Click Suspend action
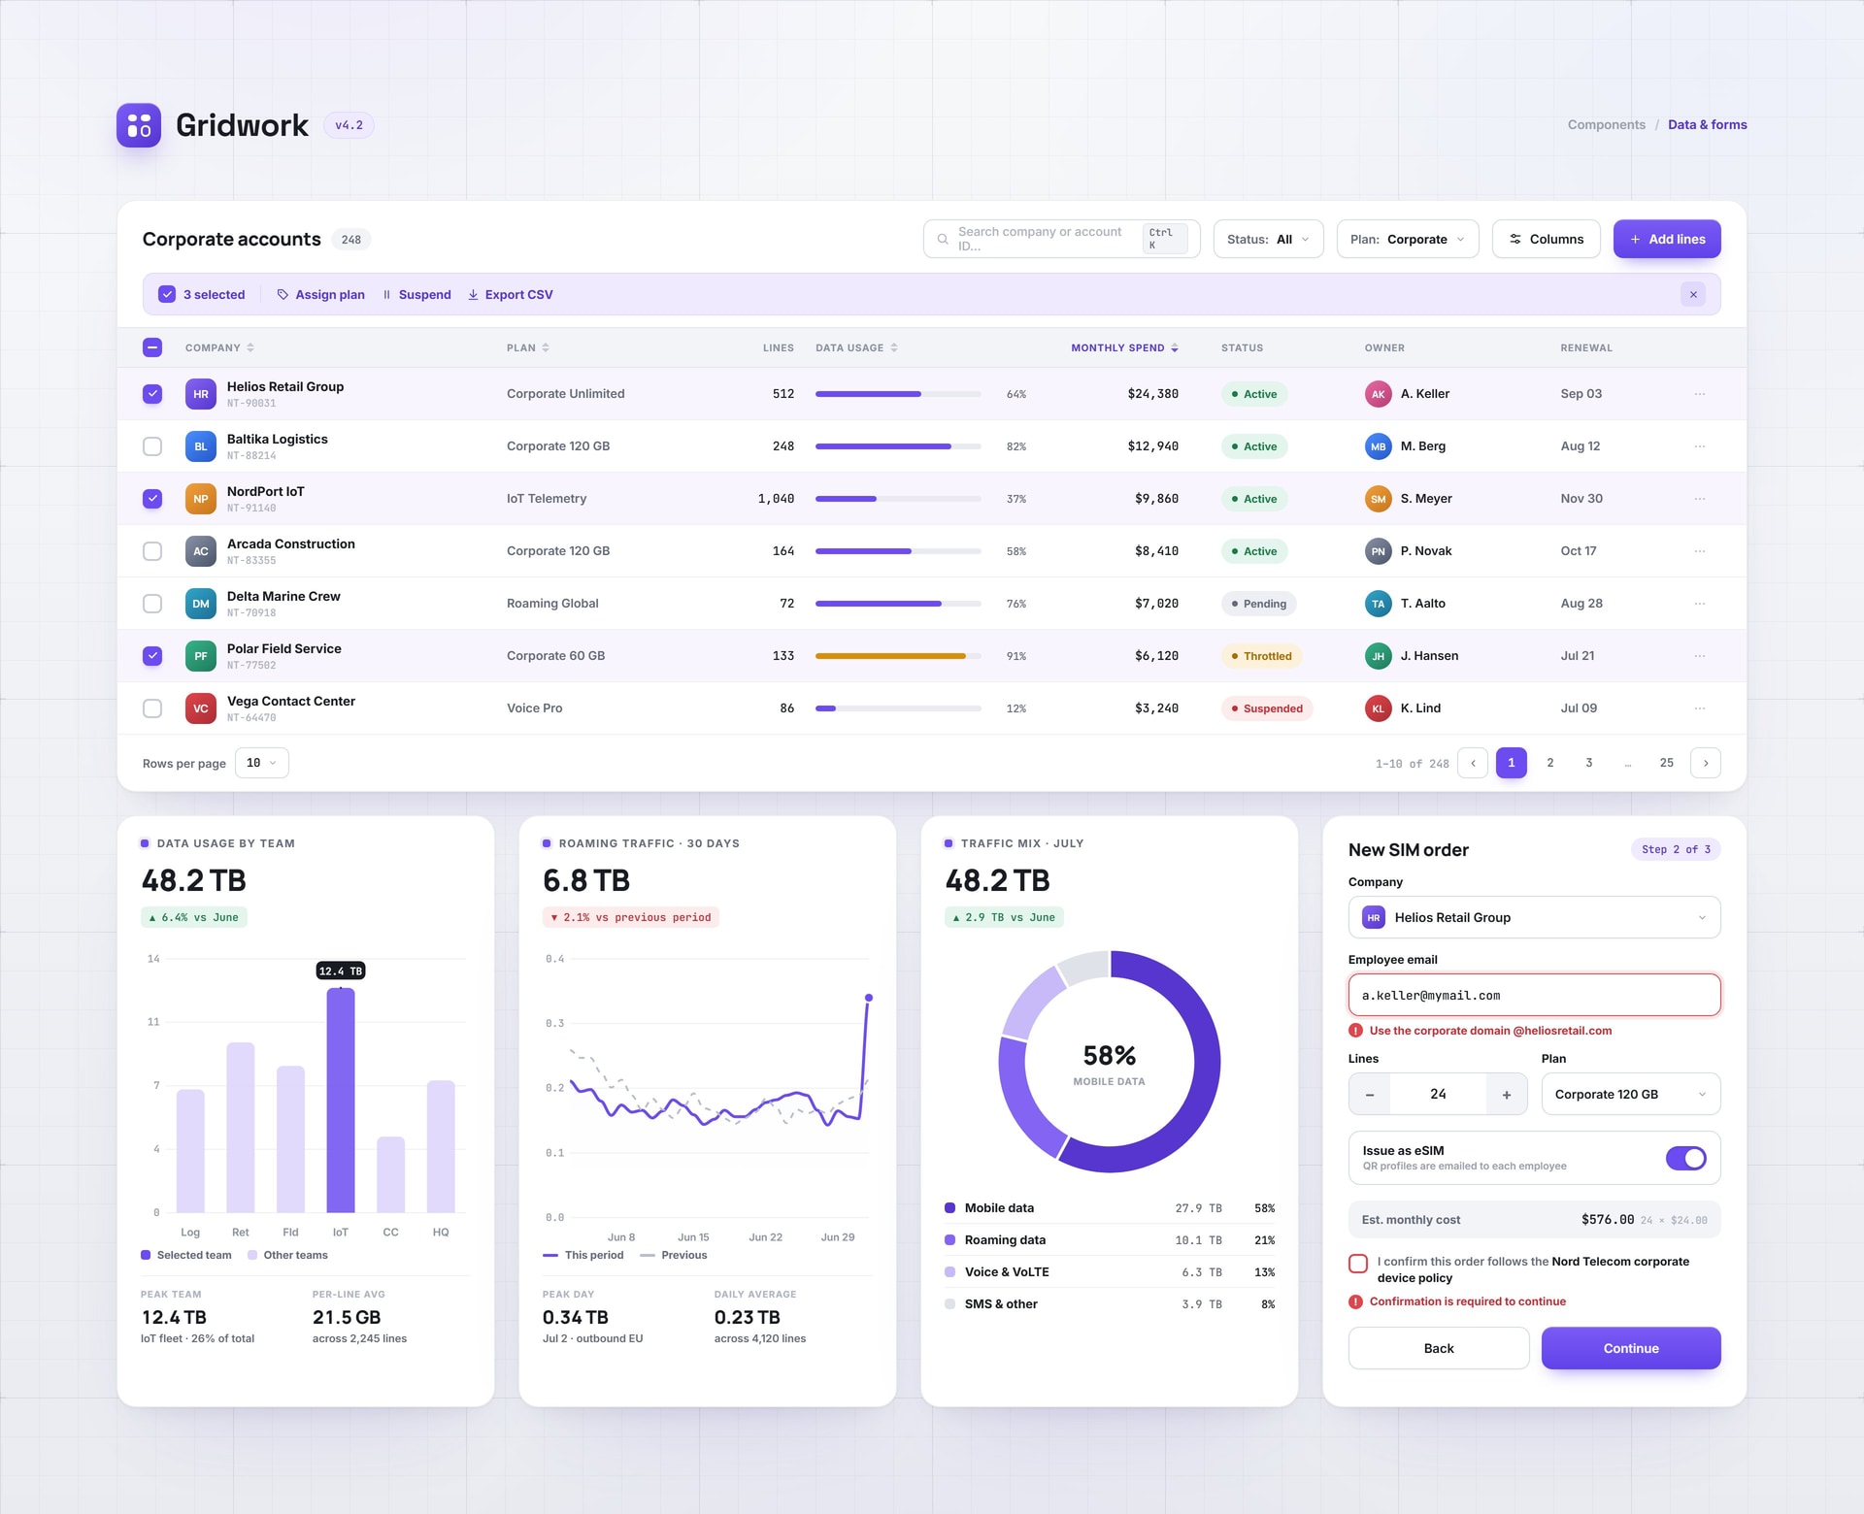Screen dimensions: 1864x1514 coord(416,294)
